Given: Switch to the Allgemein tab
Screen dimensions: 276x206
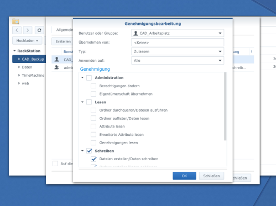Looking at the screenshot, I should point(65,30).
